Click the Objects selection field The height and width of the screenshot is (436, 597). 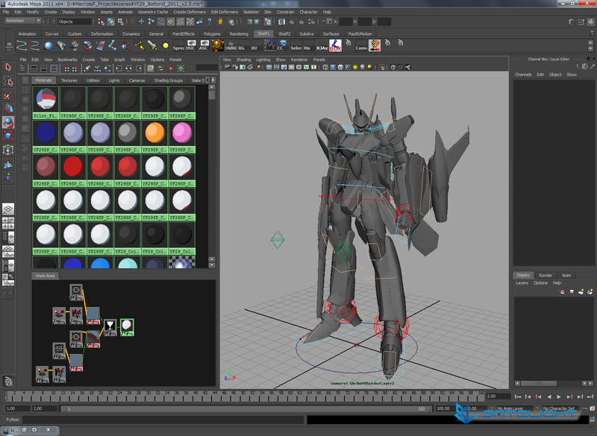click(x=75, y=22)
